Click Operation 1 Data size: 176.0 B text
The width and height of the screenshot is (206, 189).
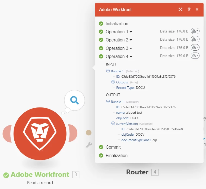174,31
